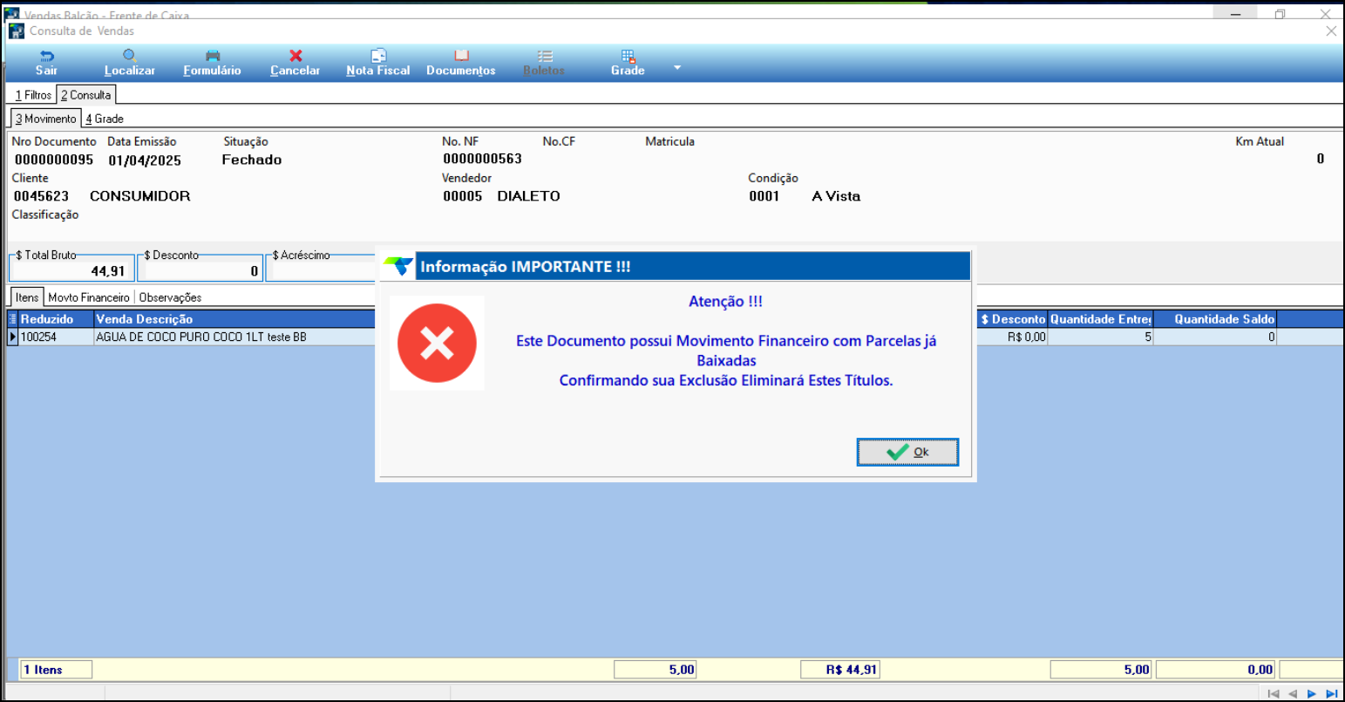This screenshot has height=702, width=1345.
Task: Click the $ Total Bruto field 44,91
Action: click(x=71, y=271)
